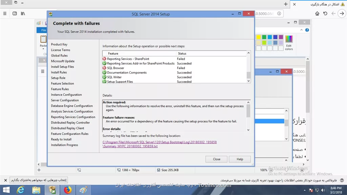This screenshot has height=195, width=347.
Task: Click the failed icon beside Reporting Services - SharePoint
Action: (x=104, y=59)
